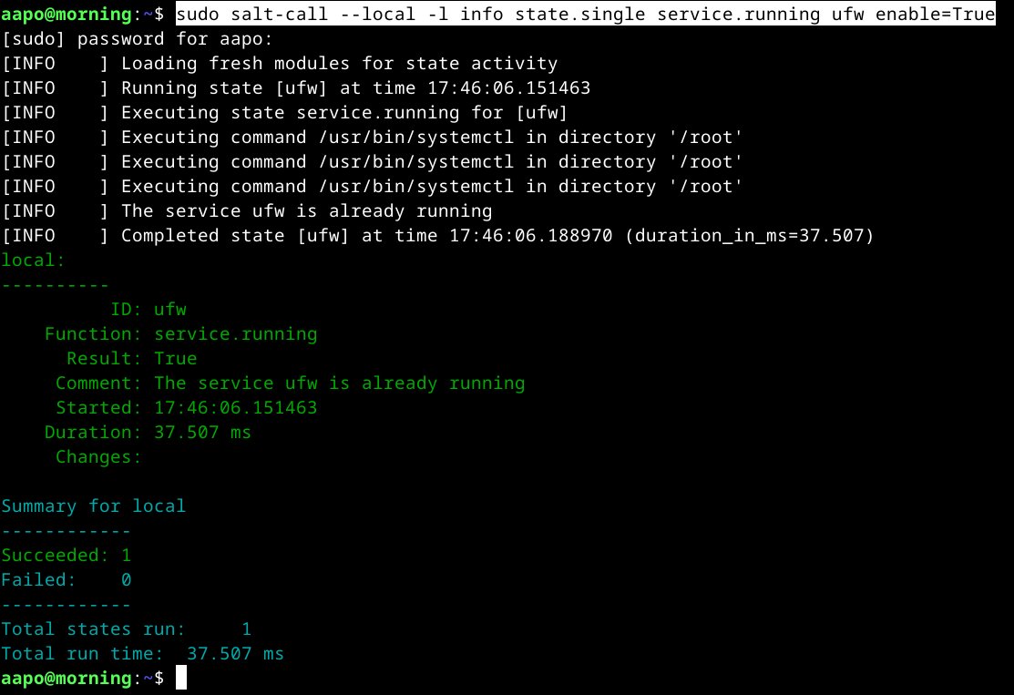Image resolution: width=1014 pixels, height=695 pixels.
Task: Click the "[sudo] password for aapo:" line
Action: [137, 39]
